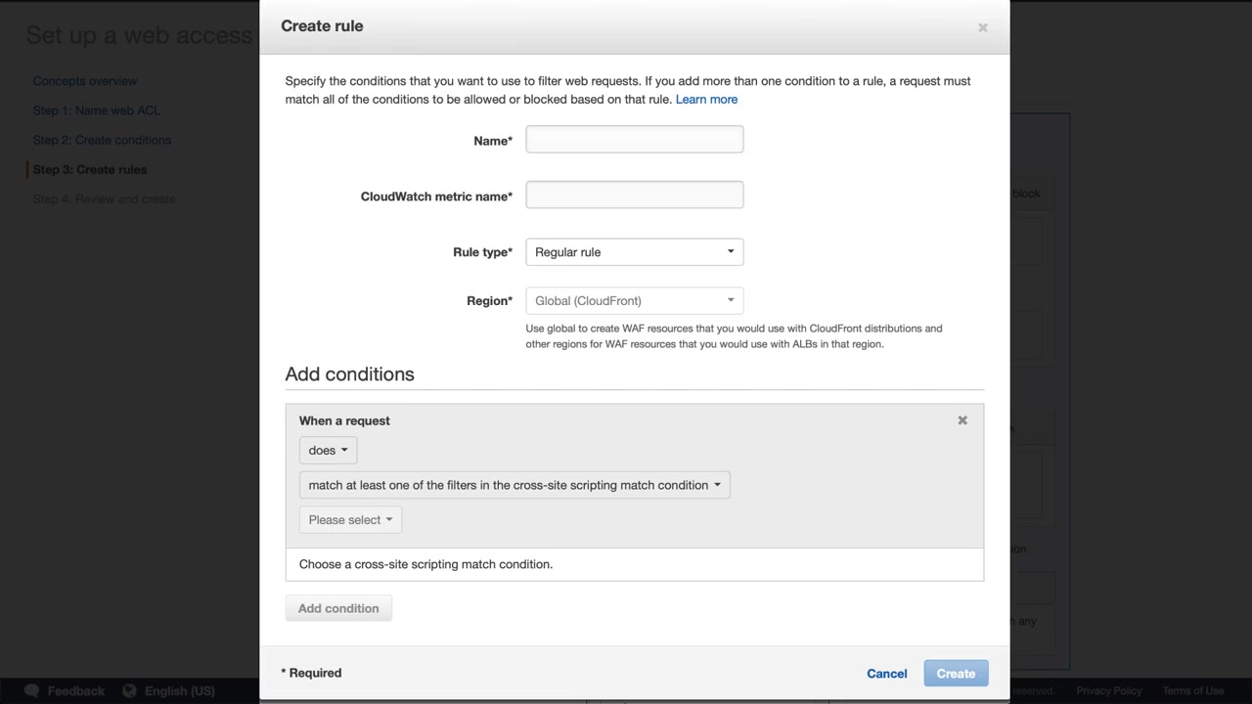Click the Name input field

tap(634, 141)
